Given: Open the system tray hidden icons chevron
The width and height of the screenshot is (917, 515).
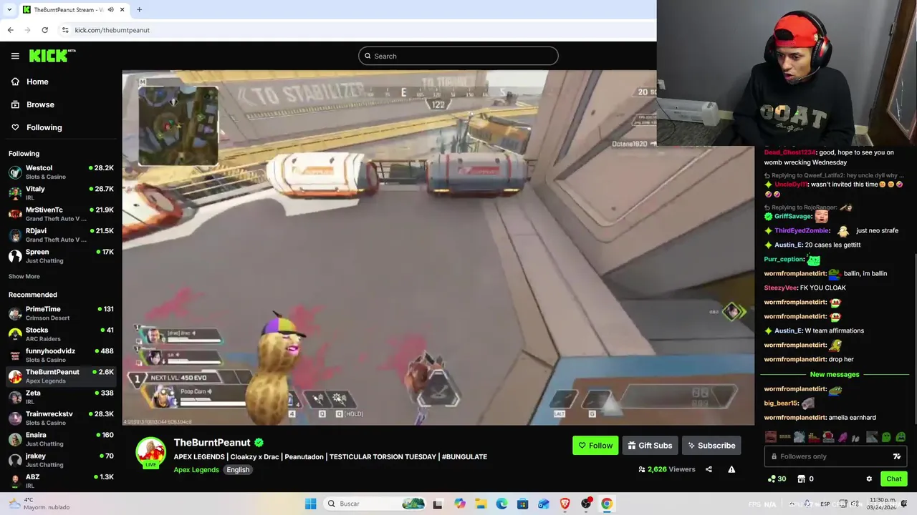Looking at the screenshot, I should click(x=792, y=504).
